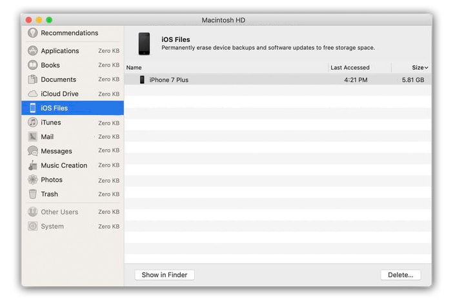Select Trash in the sidebar
Viewport: 453px width, 301px height.
(72, 194)
